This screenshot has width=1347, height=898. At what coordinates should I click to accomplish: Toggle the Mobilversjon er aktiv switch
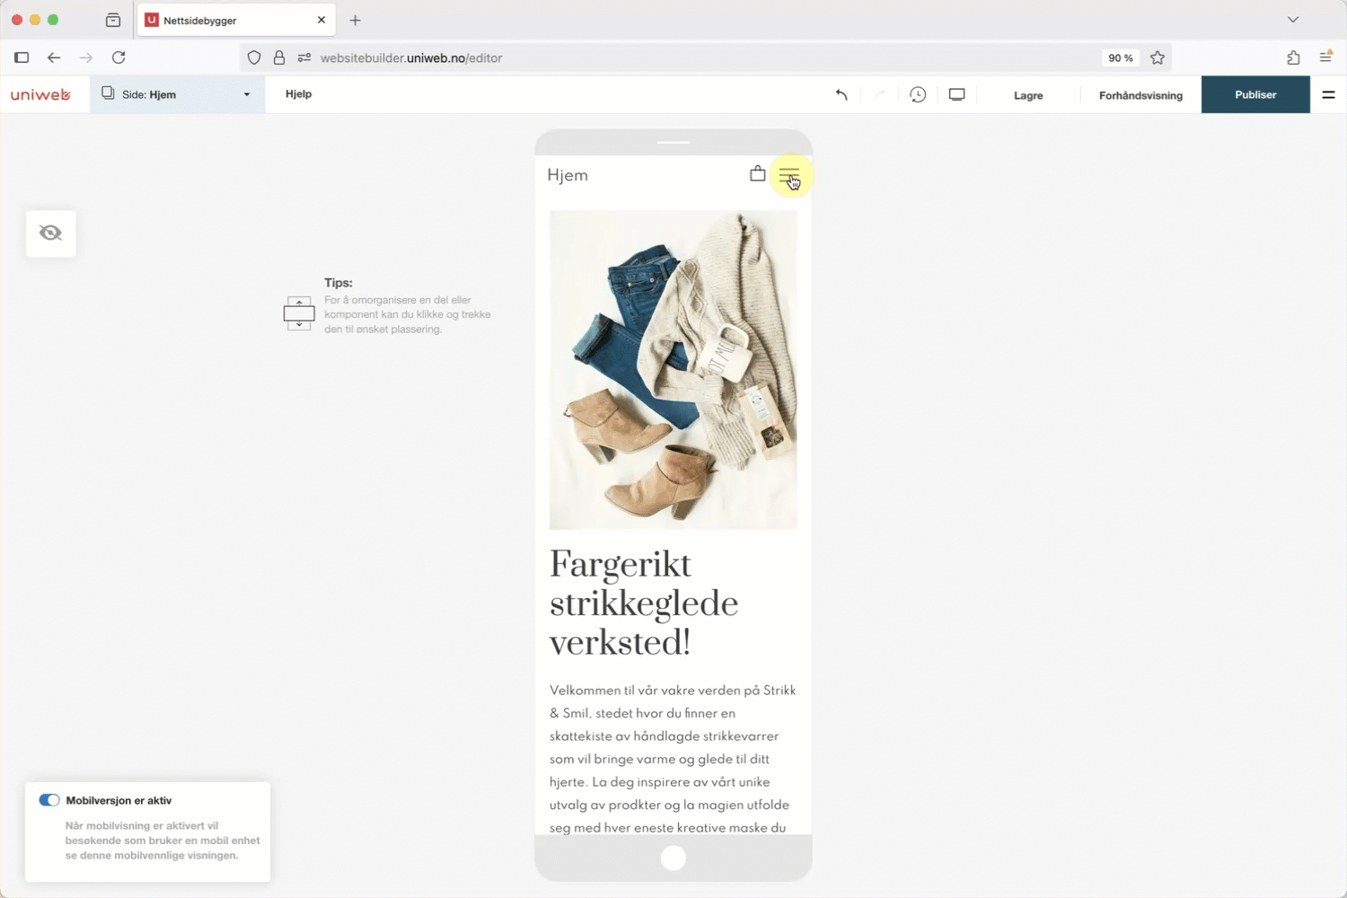[49, 800]
